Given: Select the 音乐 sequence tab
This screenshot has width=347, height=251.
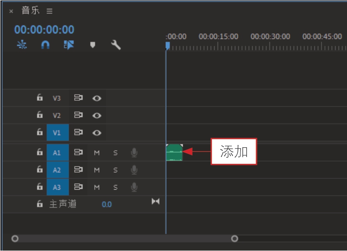Looking at the screenshot, I should pos(30,11).
